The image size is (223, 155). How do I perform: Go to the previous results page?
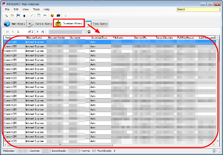13,31
